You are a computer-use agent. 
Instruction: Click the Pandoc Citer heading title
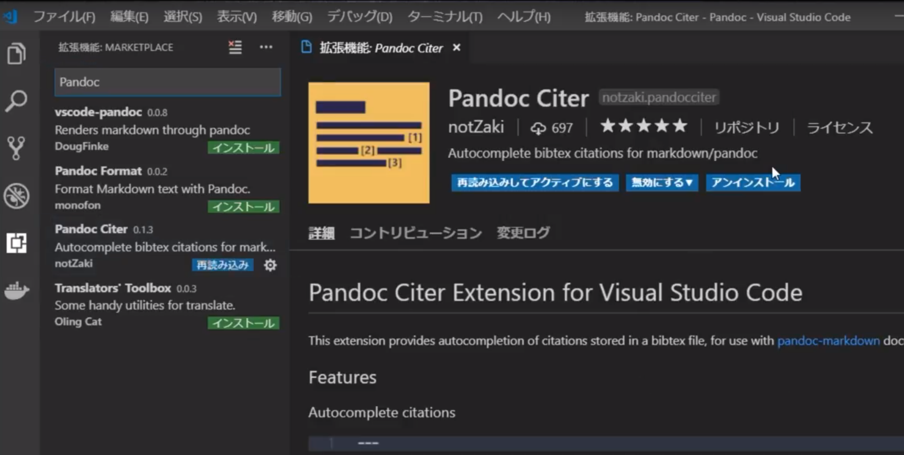point(518,98)
